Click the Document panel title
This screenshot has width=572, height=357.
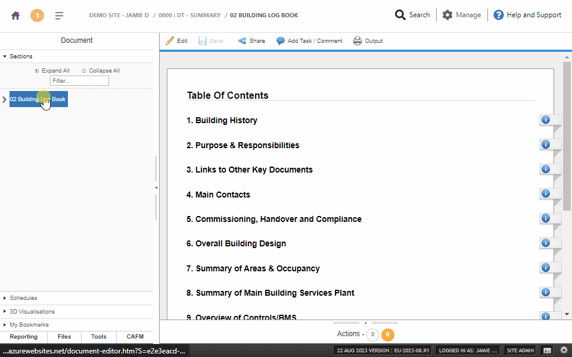pyautogui.click(x=77, y=40)
